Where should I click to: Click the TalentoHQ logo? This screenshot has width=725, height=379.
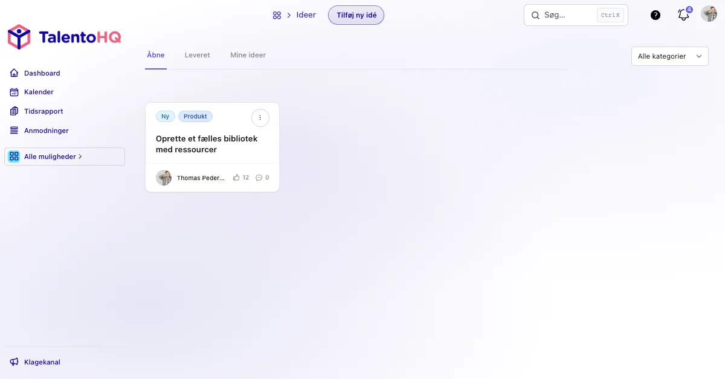(x=64, y=37)
